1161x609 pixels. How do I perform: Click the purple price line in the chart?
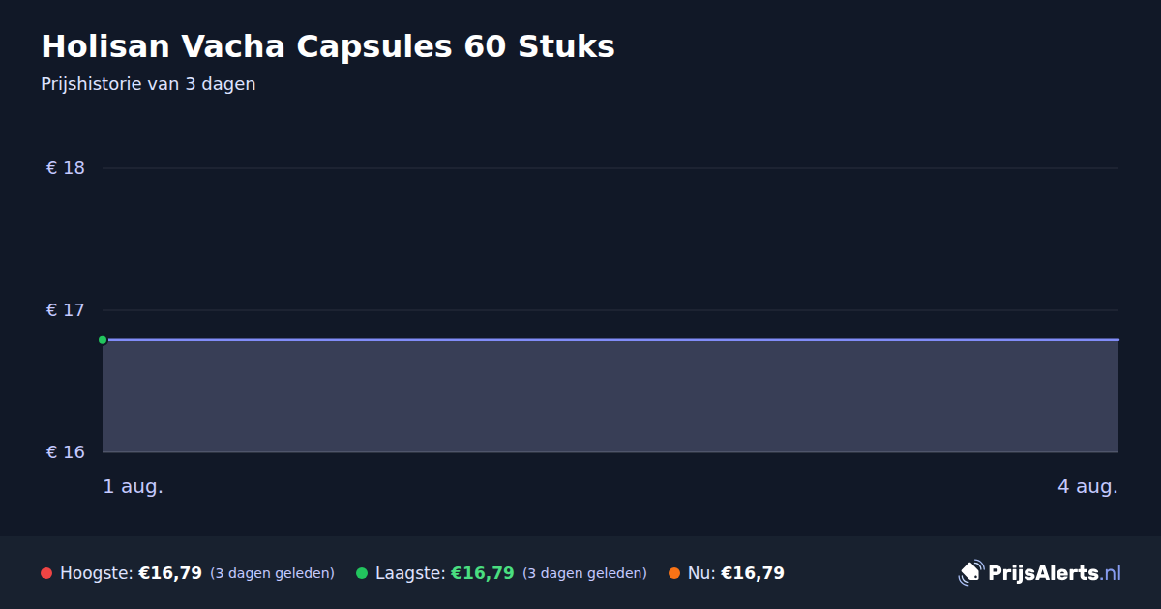(x=610, y=340)
